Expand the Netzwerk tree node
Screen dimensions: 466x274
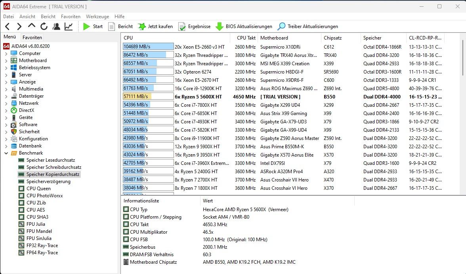tap(6, 103)
